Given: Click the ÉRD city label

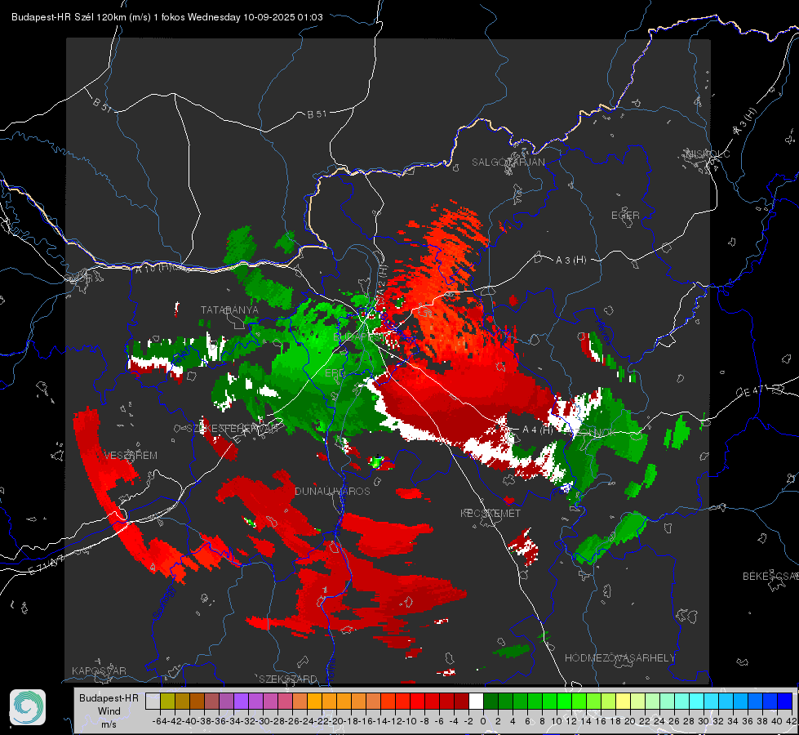Looking at the screenshot, I should 335,373.
